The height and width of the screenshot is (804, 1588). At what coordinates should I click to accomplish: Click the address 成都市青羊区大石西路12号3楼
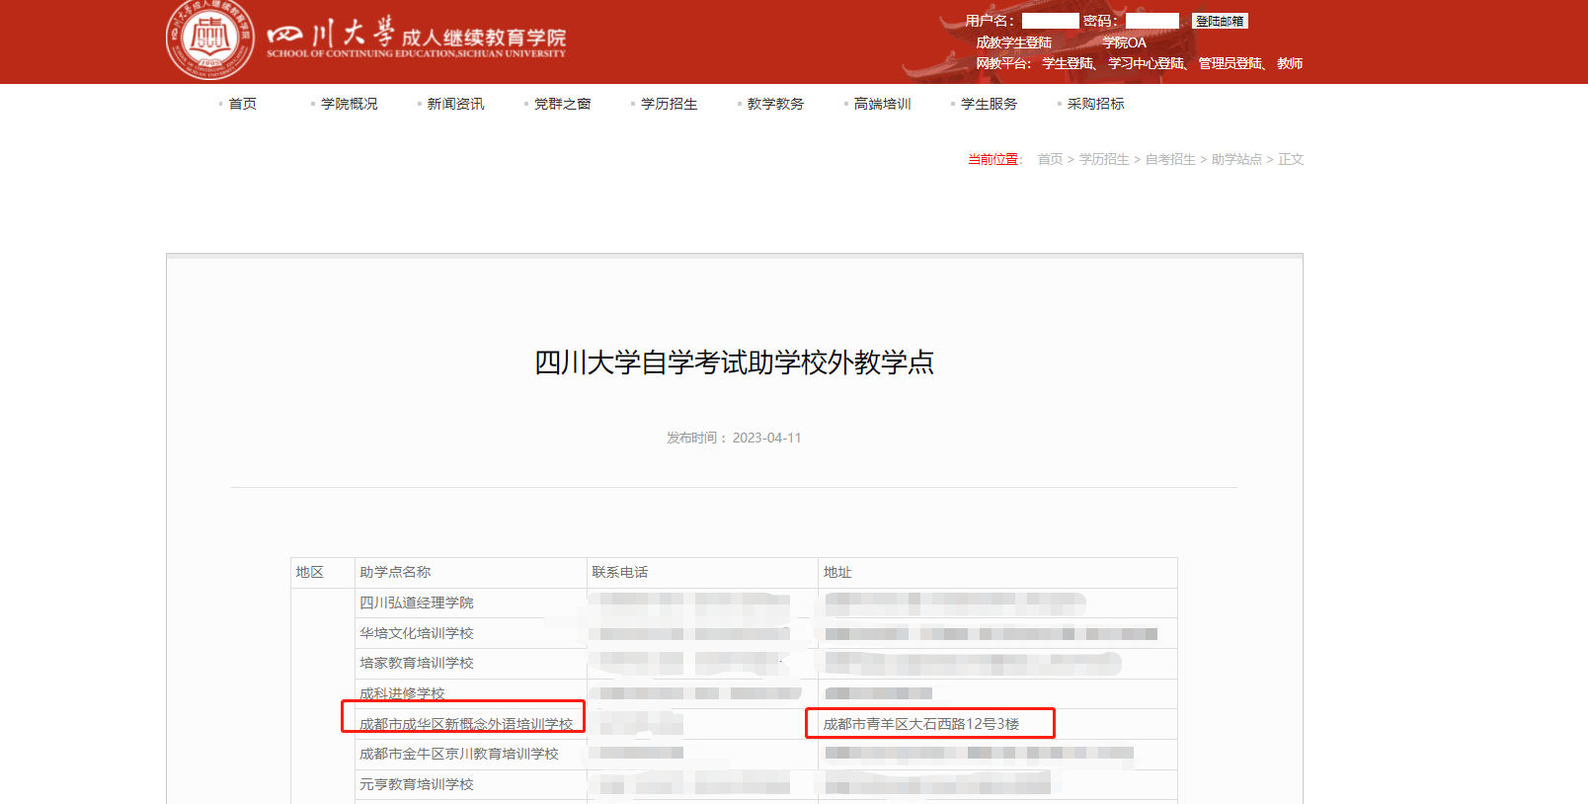click(921, 724)
